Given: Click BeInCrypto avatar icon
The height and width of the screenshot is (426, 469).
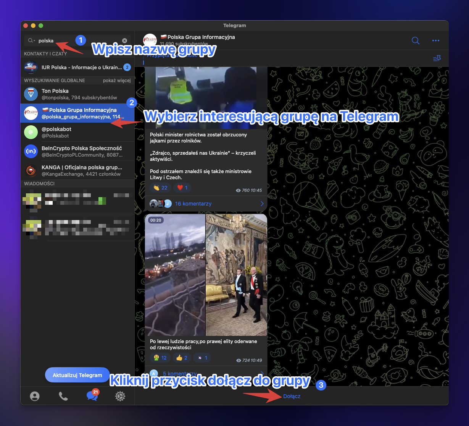Looking at the screenshot, I should (31, 151).
